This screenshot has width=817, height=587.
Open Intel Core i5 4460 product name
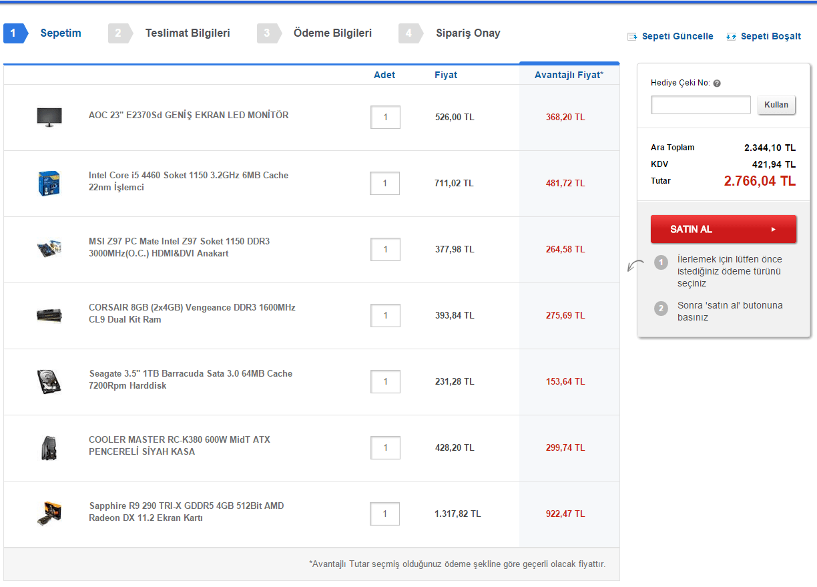(x=189, y=182)
